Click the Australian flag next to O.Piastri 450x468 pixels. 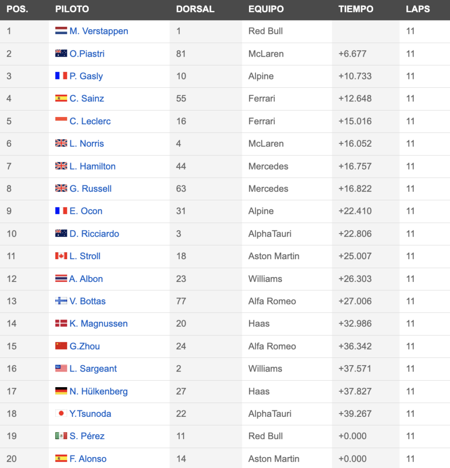(x=61, y=53)
